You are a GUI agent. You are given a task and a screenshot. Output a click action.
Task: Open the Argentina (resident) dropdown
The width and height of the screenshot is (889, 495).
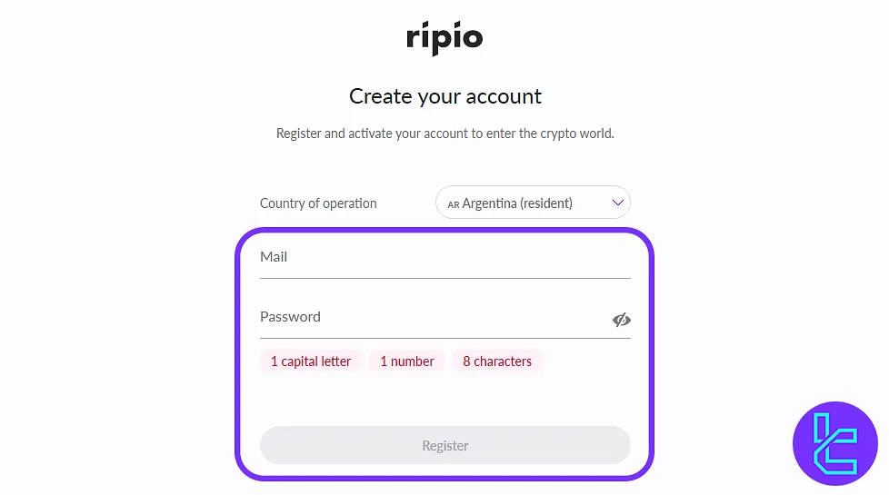tap(533, 203)
